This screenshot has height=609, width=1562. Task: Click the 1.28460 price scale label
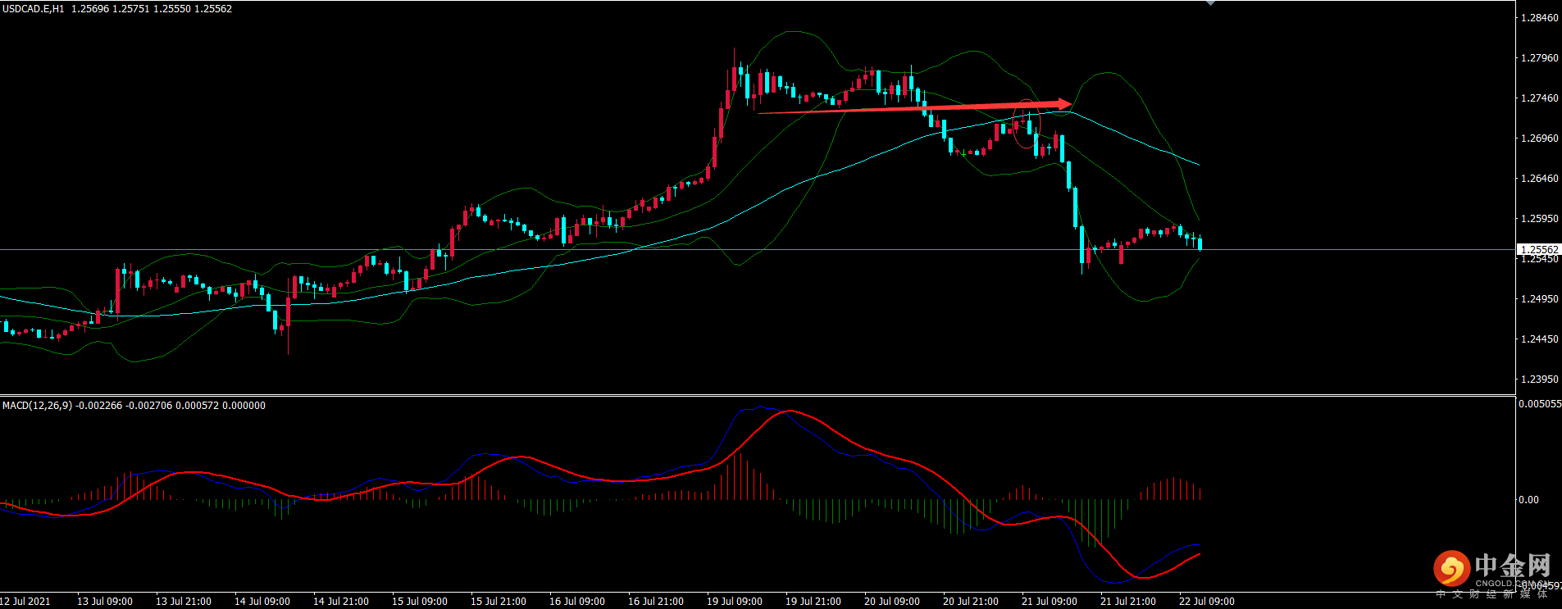coord(1539,18)
